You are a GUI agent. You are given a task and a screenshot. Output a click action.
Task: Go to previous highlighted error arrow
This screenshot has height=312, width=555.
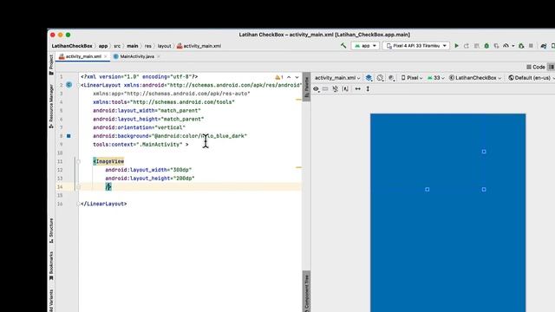click(289, 77)
